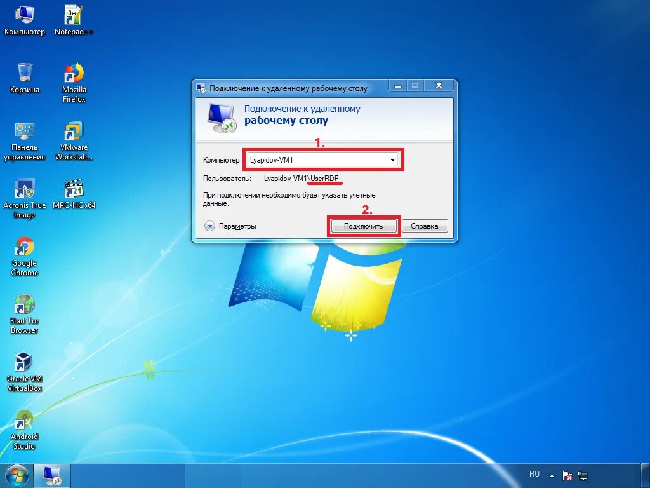650x488 pixels.
Task: Select the Acronis True Image shortcut
Action: pyautogui.click(x=25, y=198)
